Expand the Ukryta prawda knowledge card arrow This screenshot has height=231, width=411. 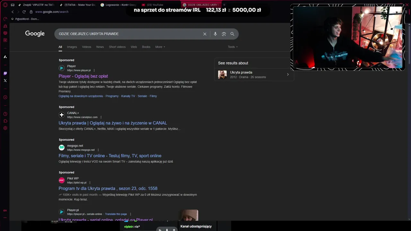(x=288, y=74)
